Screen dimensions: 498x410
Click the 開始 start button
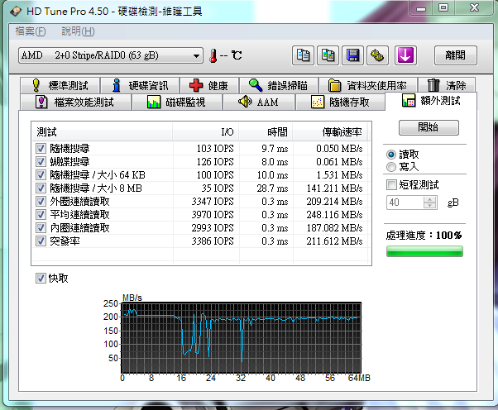[429, 127]
